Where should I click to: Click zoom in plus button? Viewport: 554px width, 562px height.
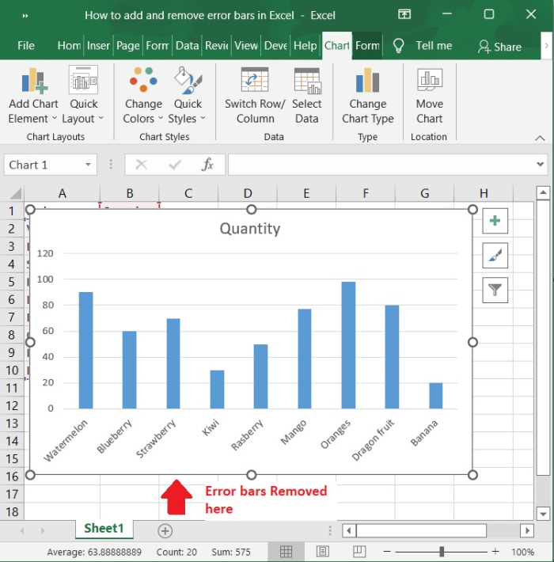[495, 552]
